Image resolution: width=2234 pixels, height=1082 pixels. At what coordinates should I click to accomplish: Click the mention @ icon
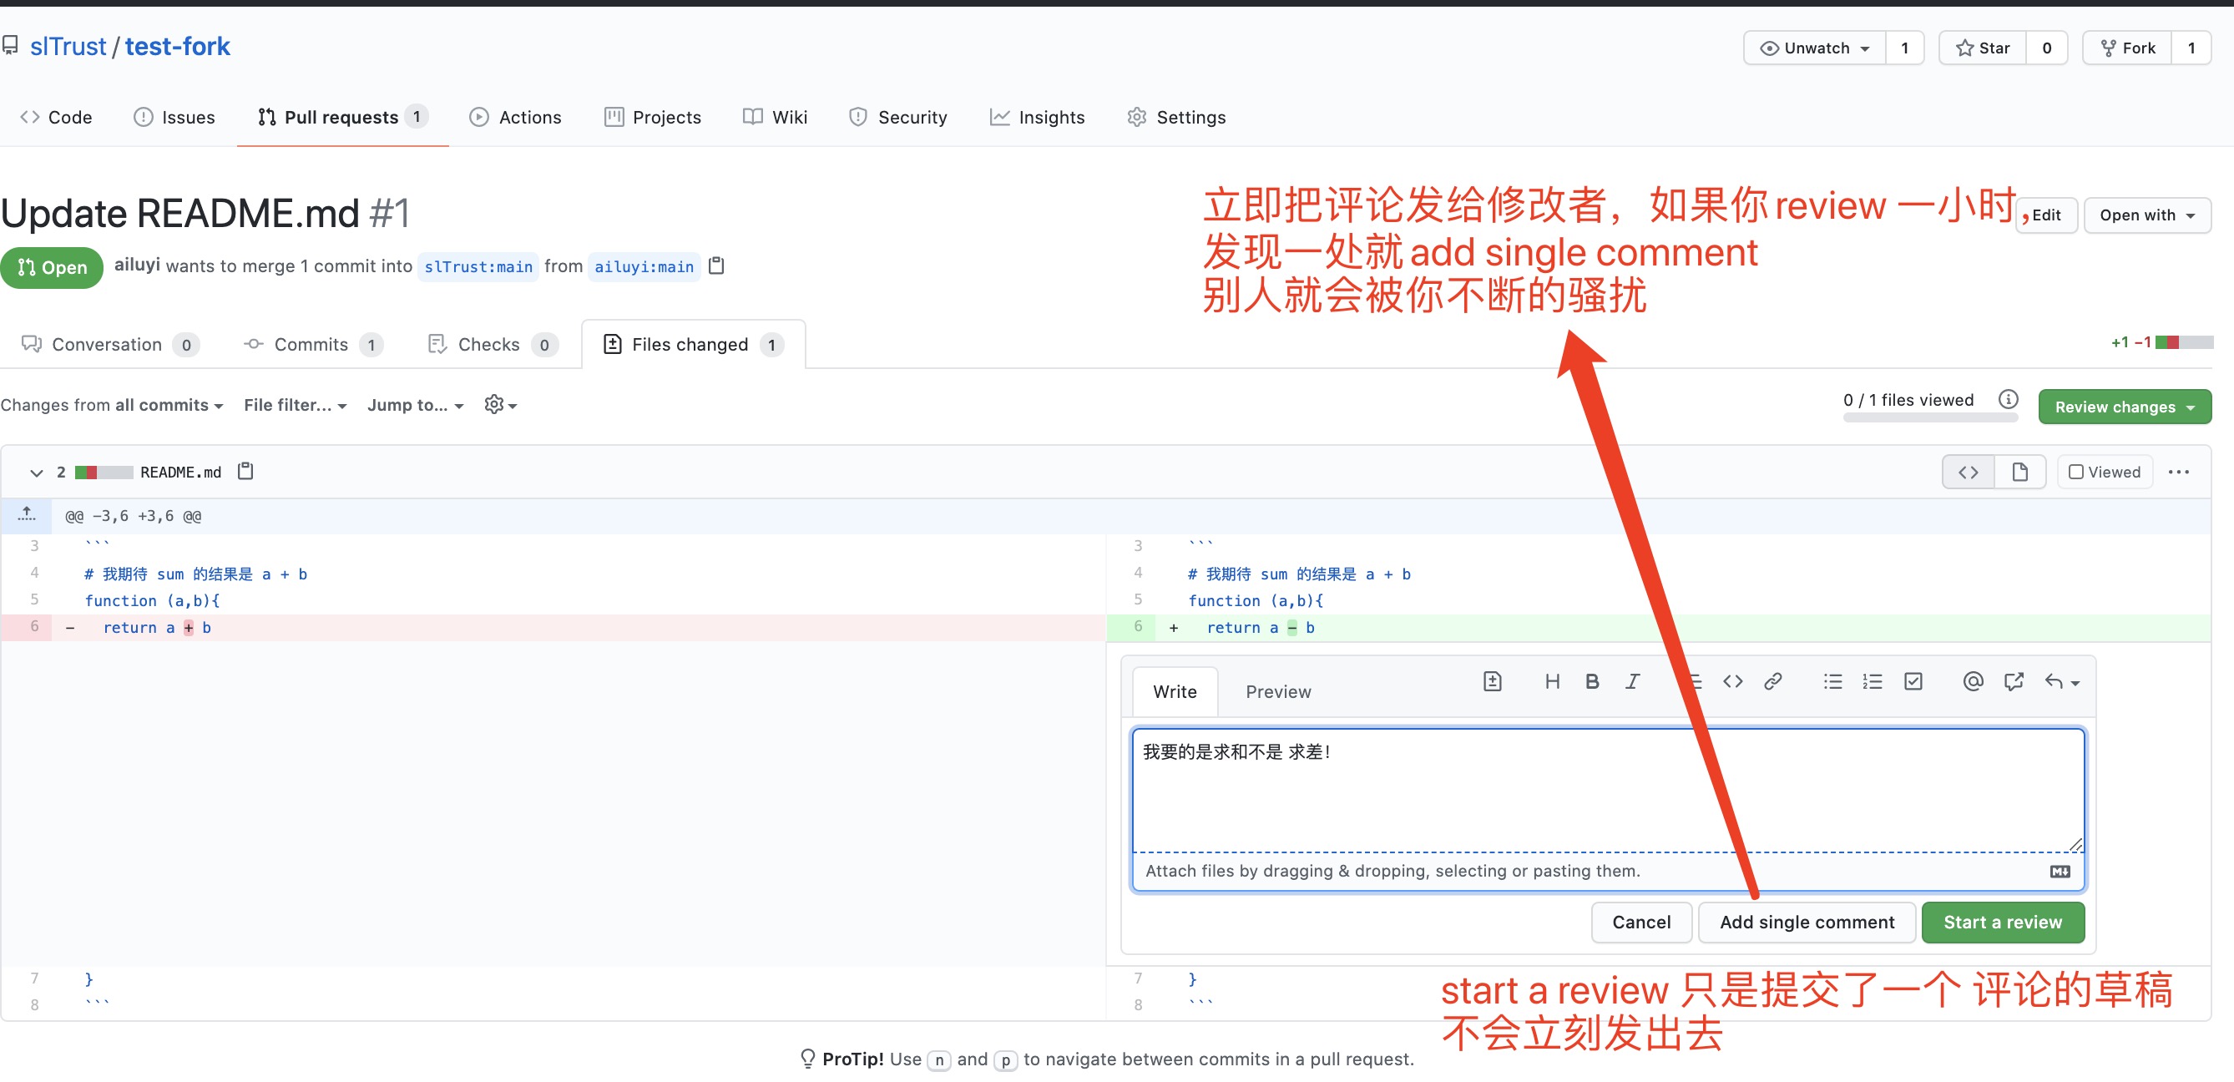point(1972,681)
